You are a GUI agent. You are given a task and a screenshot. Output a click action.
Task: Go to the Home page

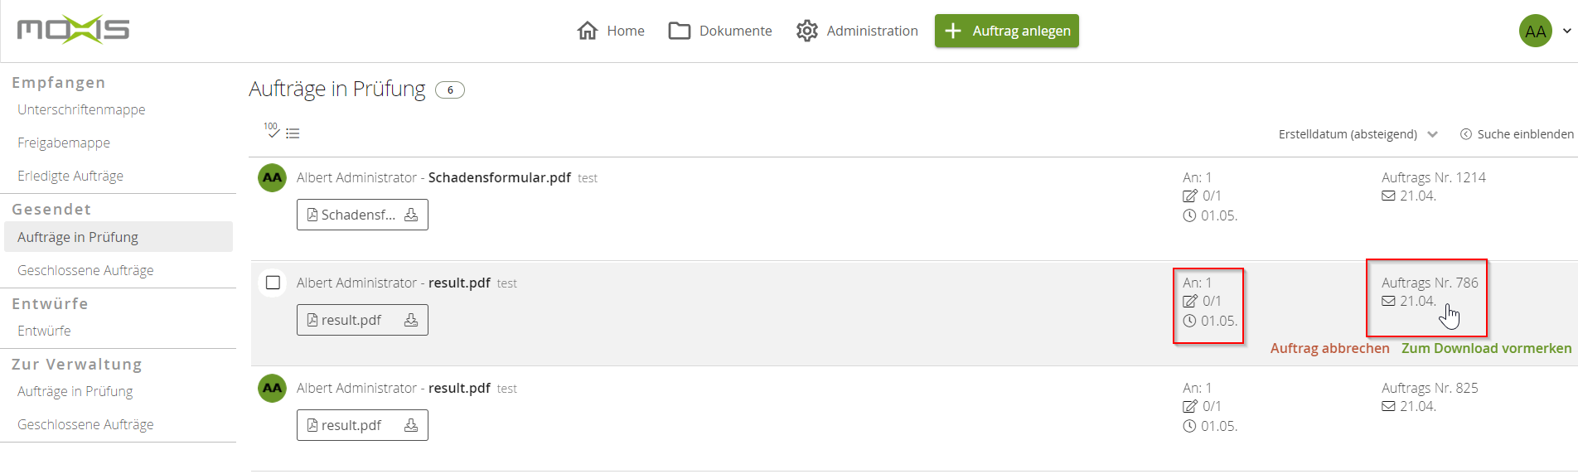point(611,31)
